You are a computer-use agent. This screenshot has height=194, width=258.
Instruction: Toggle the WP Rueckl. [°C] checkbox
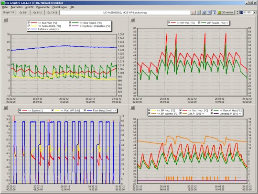click(199, 23)
